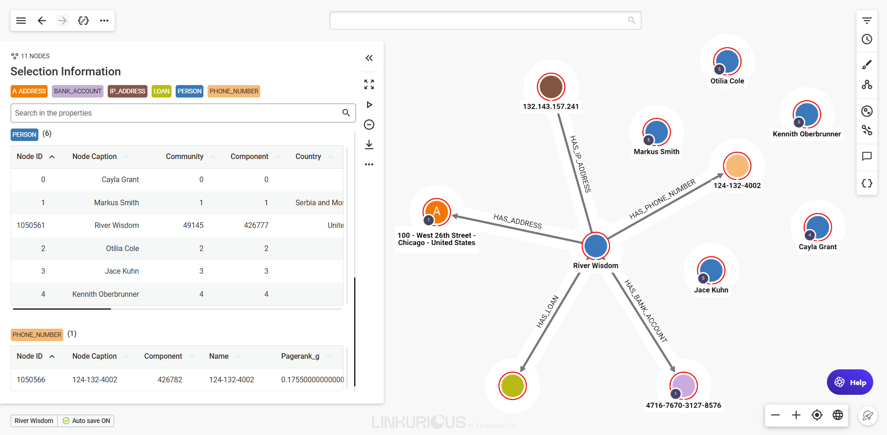Viewport: 887px width, 435px height.
Task: Click the locate center target icon
Action: click(x=817, y=415)
